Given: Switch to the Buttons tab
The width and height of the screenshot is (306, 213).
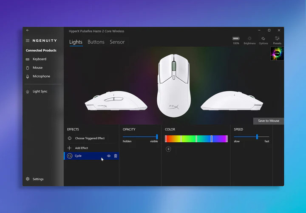Looking at the screenshot, I should pos(96,42).
